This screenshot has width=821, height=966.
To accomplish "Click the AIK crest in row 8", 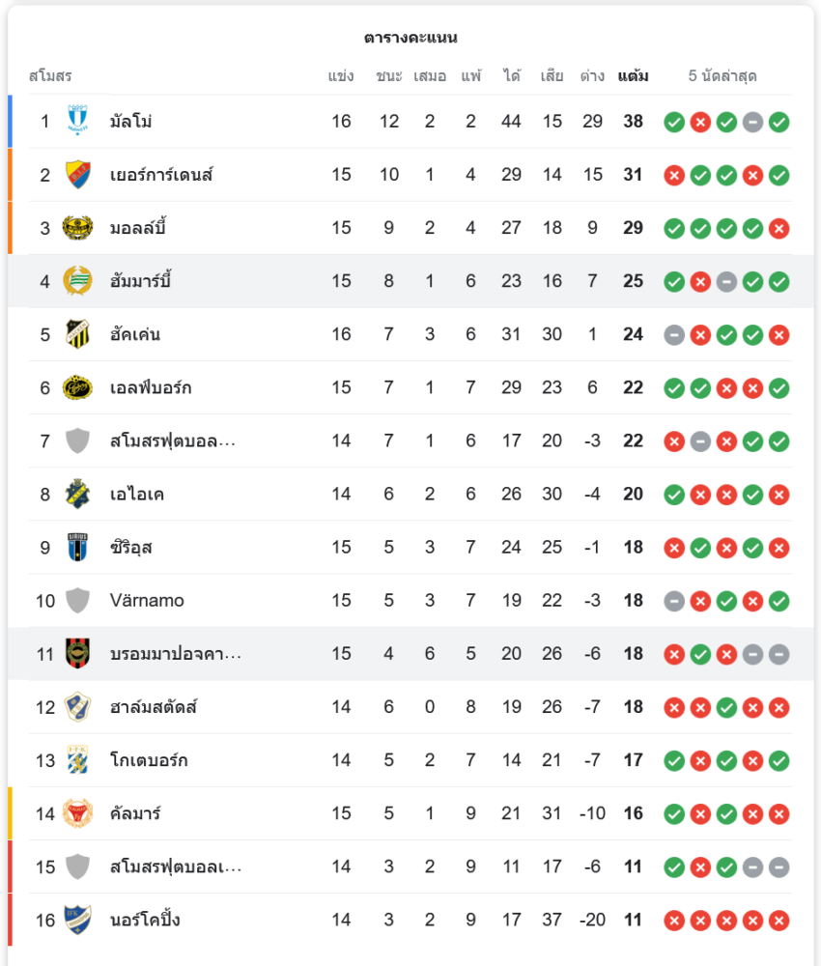I will (77, 494).
